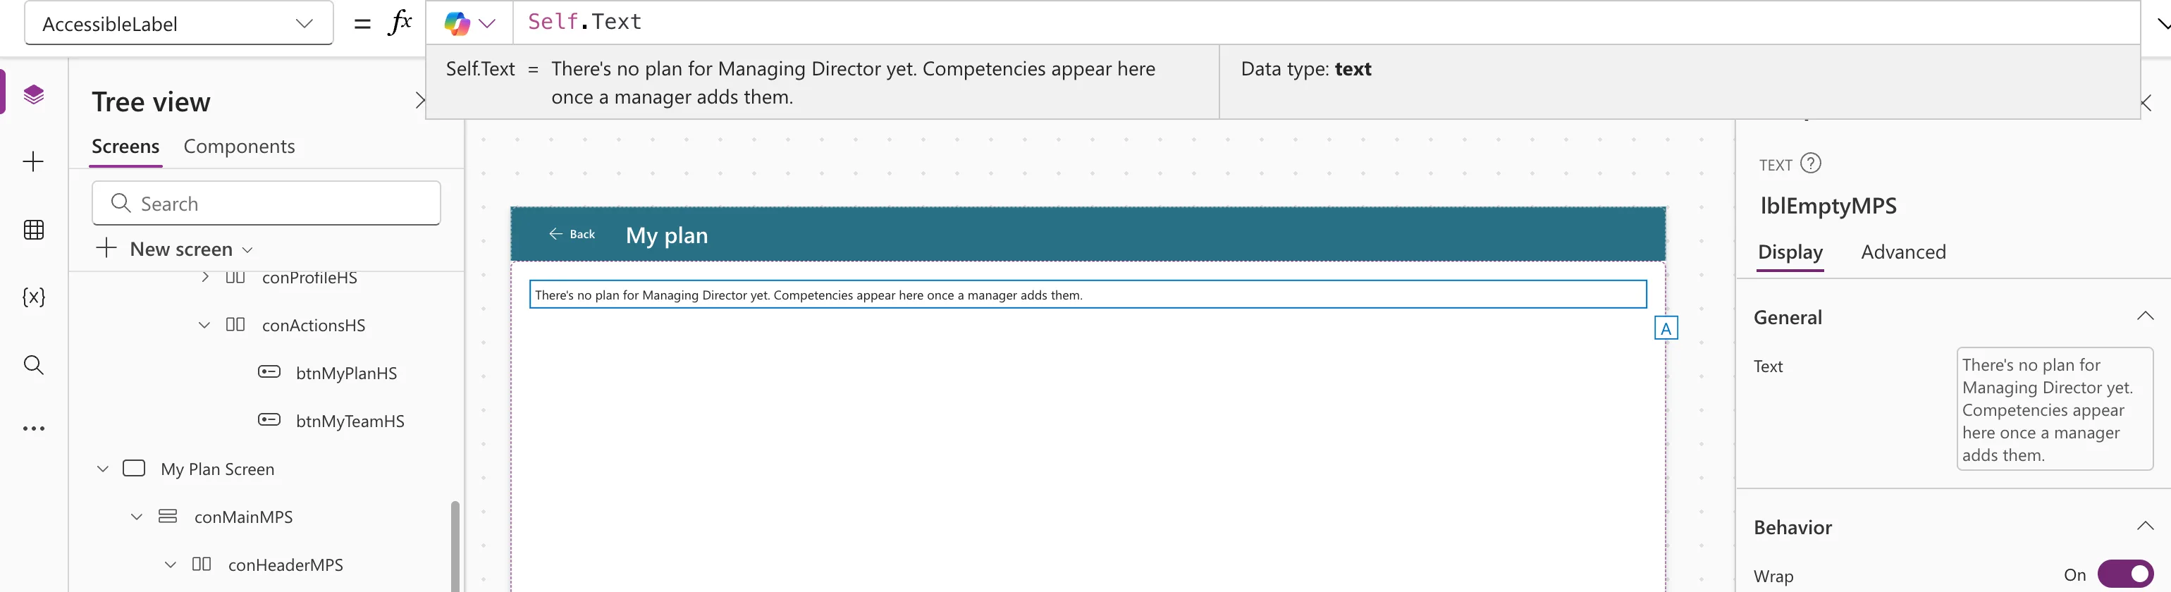Screen dimensions: 2171x592
Task: Expand the conProfileHS tree node
Action: pos(205,277)
